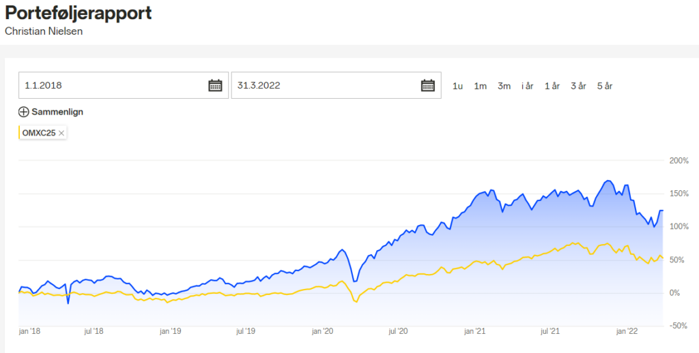Remove OMXC25 comparison using its x icon
This screenshot has width=699, height=353.
click(61, 133)
